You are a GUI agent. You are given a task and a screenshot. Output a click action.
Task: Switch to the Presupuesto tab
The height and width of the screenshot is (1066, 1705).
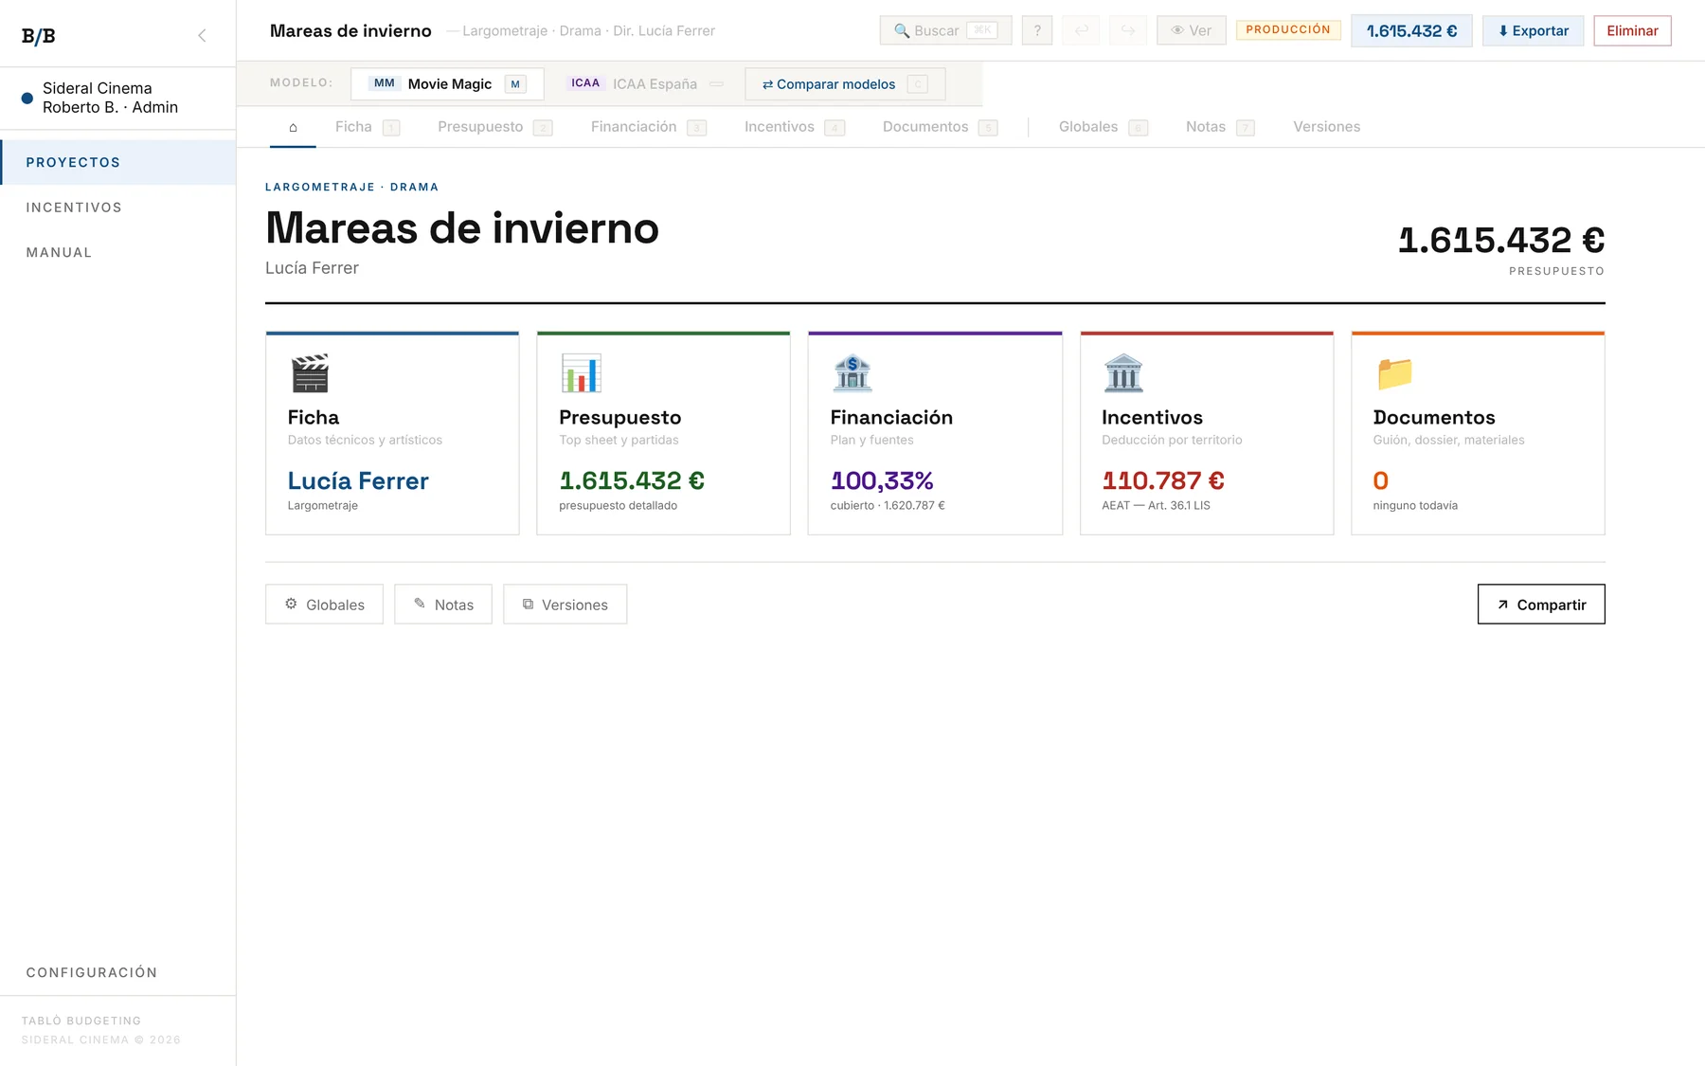494,127
